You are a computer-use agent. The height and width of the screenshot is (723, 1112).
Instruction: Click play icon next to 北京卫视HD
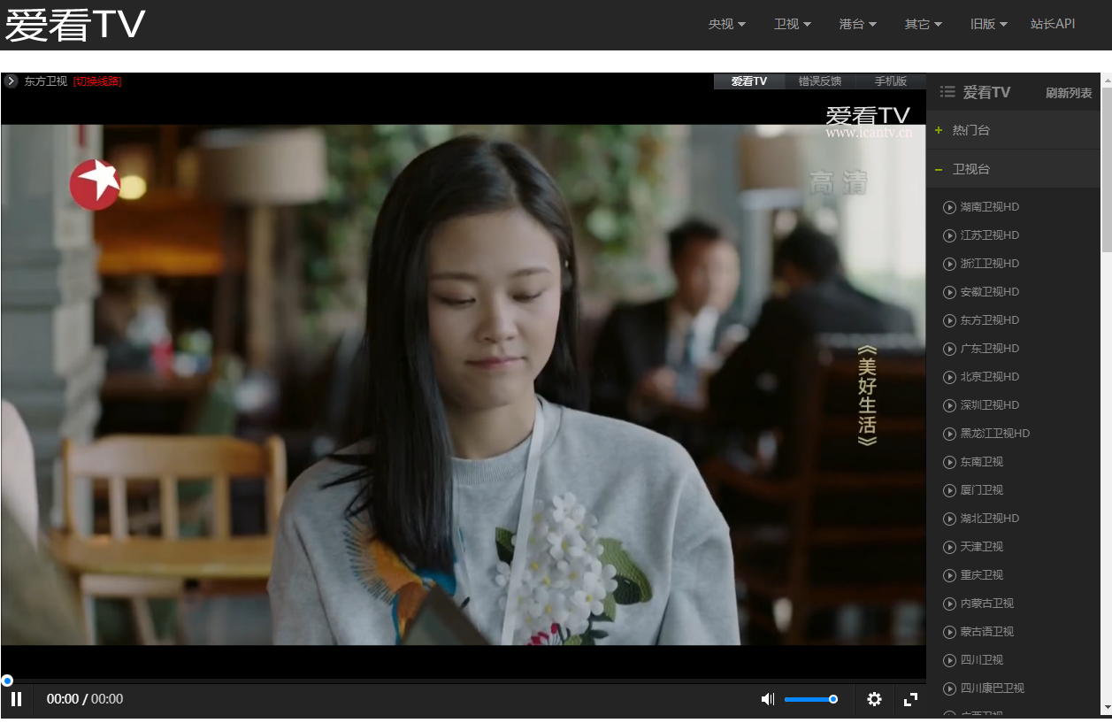pyautogui.click(x=949, y=377)
